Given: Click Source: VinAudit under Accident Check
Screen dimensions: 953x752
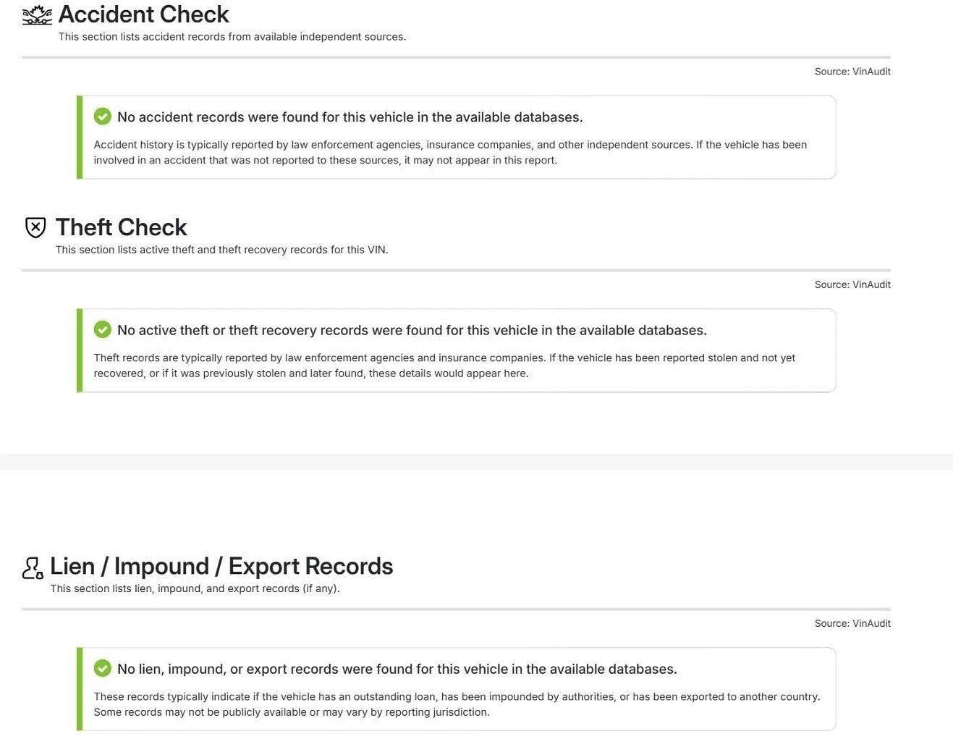Looking at the screenshot, I should pos(852,71).
